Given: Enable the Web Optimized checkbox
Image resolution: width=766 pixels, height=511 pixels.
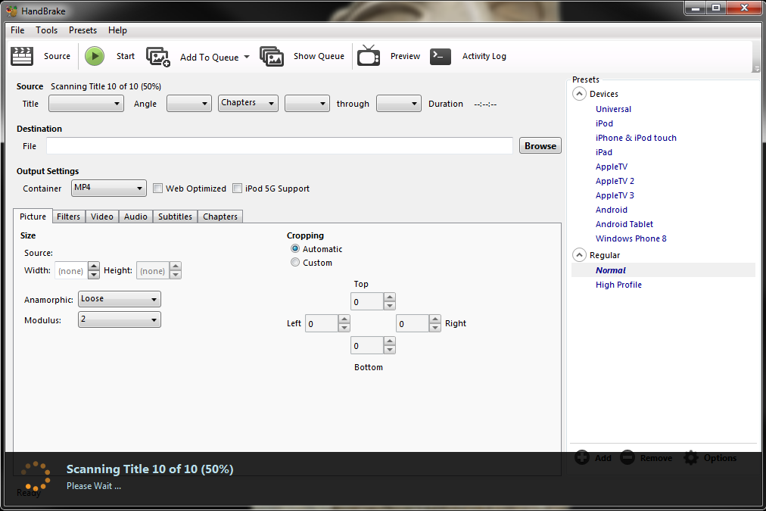Looking at the screenshot, I should [x=158, y=189].
